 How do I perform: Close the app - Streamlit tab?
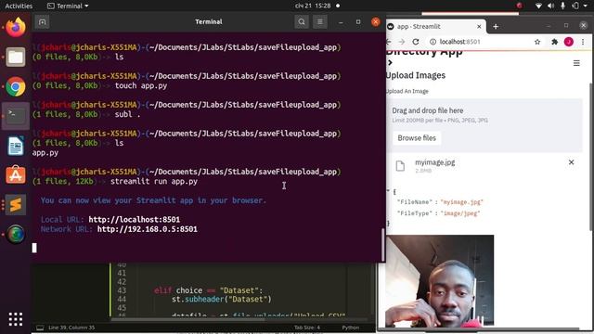[479, 27]
